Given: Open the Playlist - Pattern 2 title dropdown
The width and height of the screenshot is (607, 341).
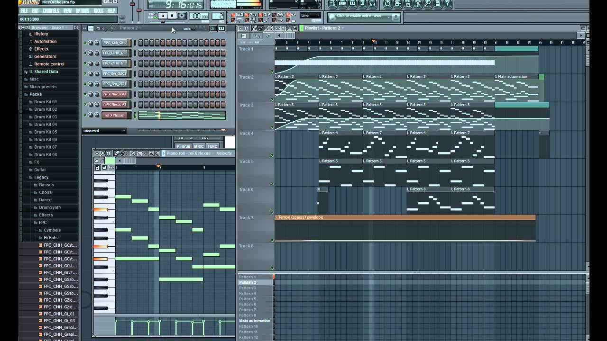Looking at the screenshot, I should (324, 28).
